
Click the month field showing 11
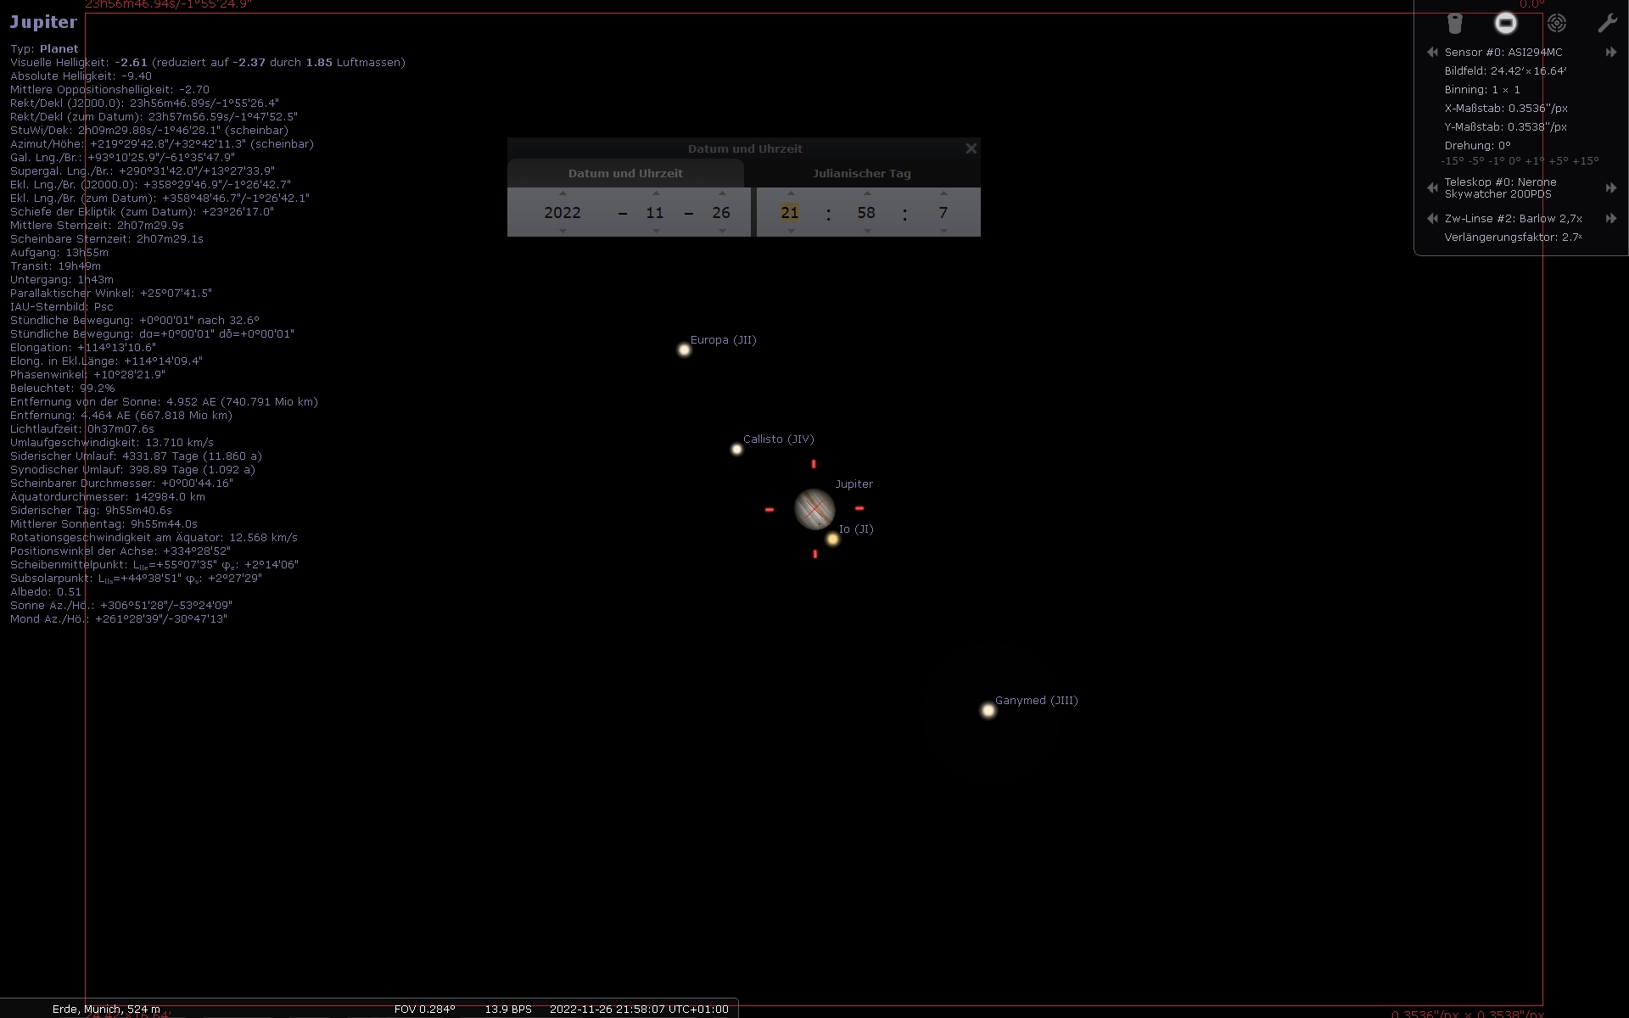click(655, 212)
